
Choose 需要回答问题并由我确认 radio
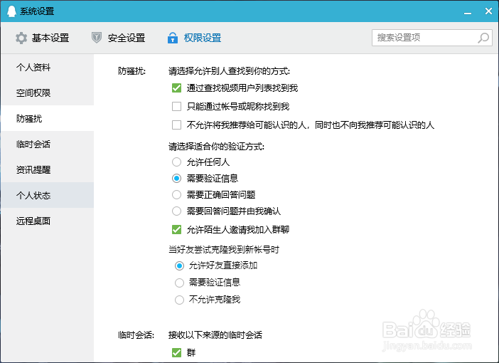[x=176, y=211]
